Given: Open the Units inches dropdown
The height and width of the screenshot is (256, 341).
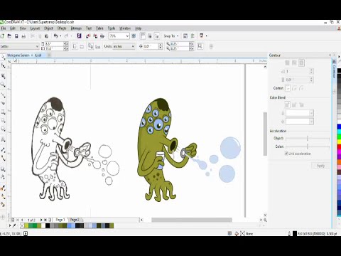Looking at the screenshot, I should [133, 46].
